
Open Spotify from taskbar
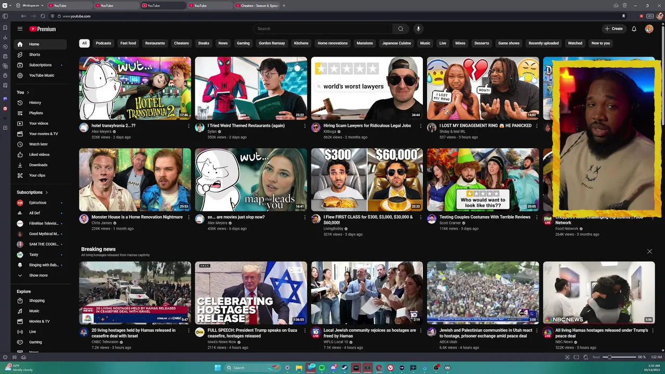[322, 368]
